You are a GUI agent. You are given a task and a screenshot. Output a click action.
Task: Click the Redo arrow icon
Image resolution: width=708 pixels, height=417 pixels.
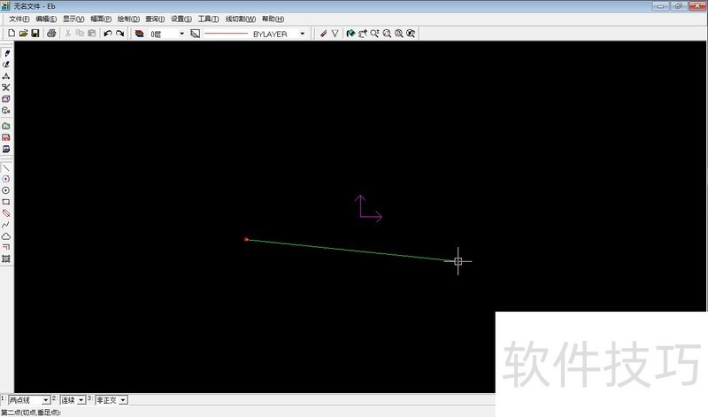click(120, 34)
